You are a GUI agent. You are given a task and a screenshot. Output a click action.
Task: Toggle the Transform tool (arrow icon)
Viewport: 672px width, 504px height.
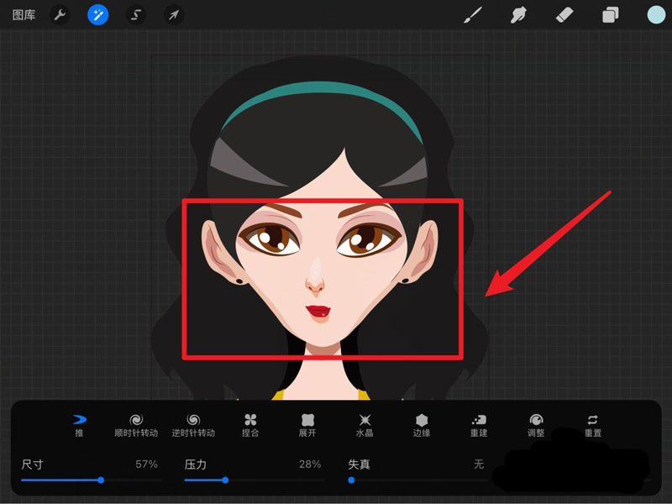174,13
